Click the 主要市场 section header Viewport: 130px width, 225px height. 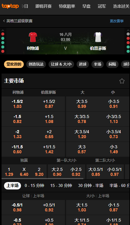pyautogui.click(x=14, y=81)
